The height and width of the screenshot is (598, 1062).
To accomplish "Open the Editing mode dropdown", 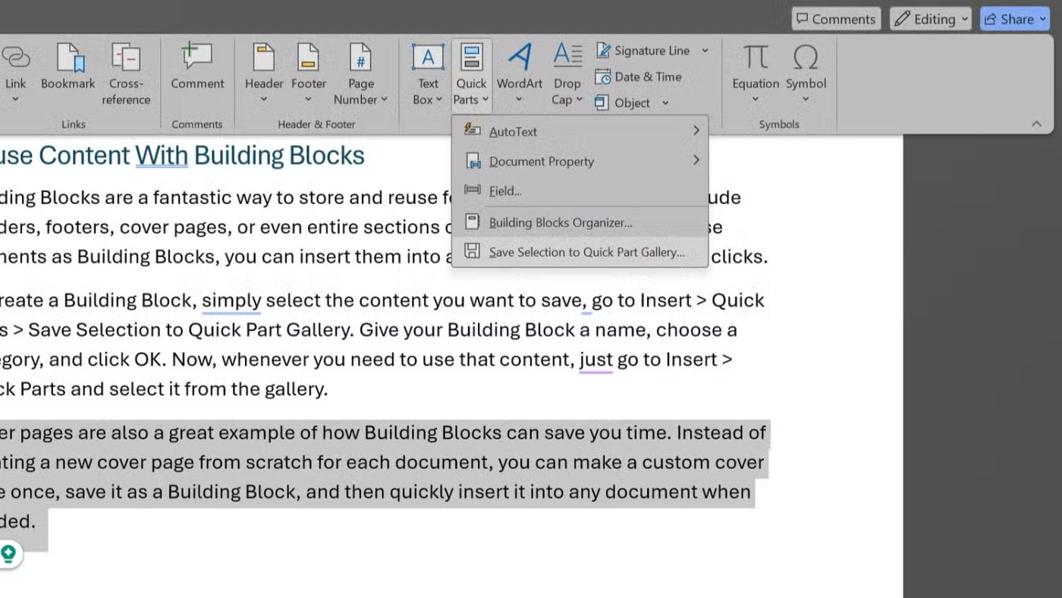I will tap(931, 19).
